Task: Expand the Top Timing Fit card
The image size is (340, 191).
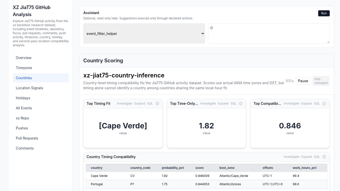Action: [140, 104]
